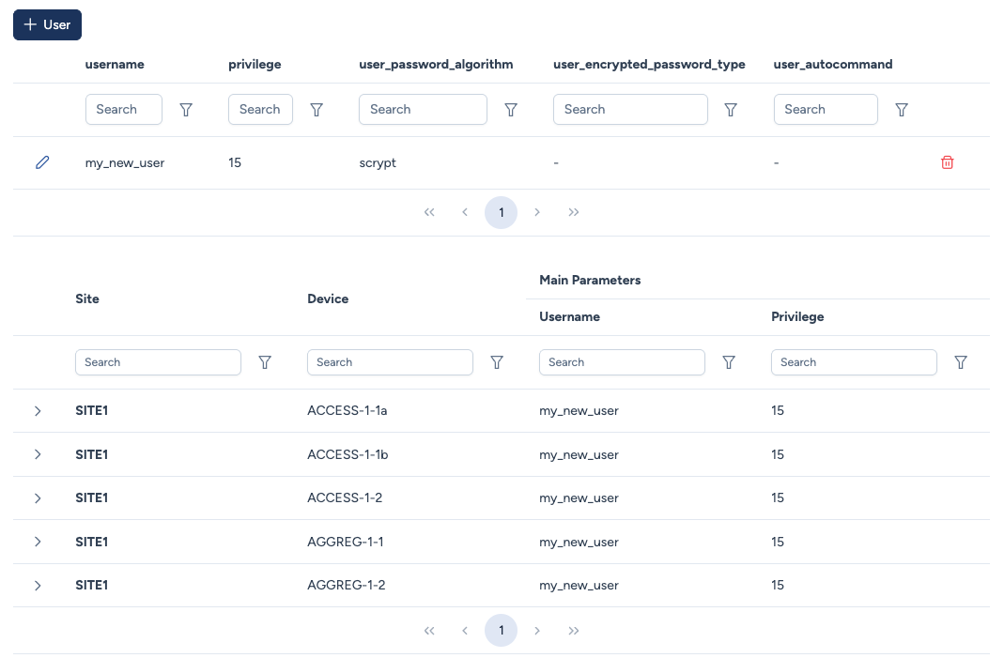
Task: Go to the last page of the device table
Action: (574, 631)
